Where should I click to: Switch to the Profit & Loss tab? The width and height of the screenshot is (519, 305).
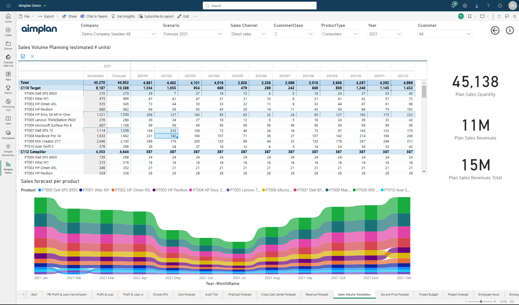105,294
